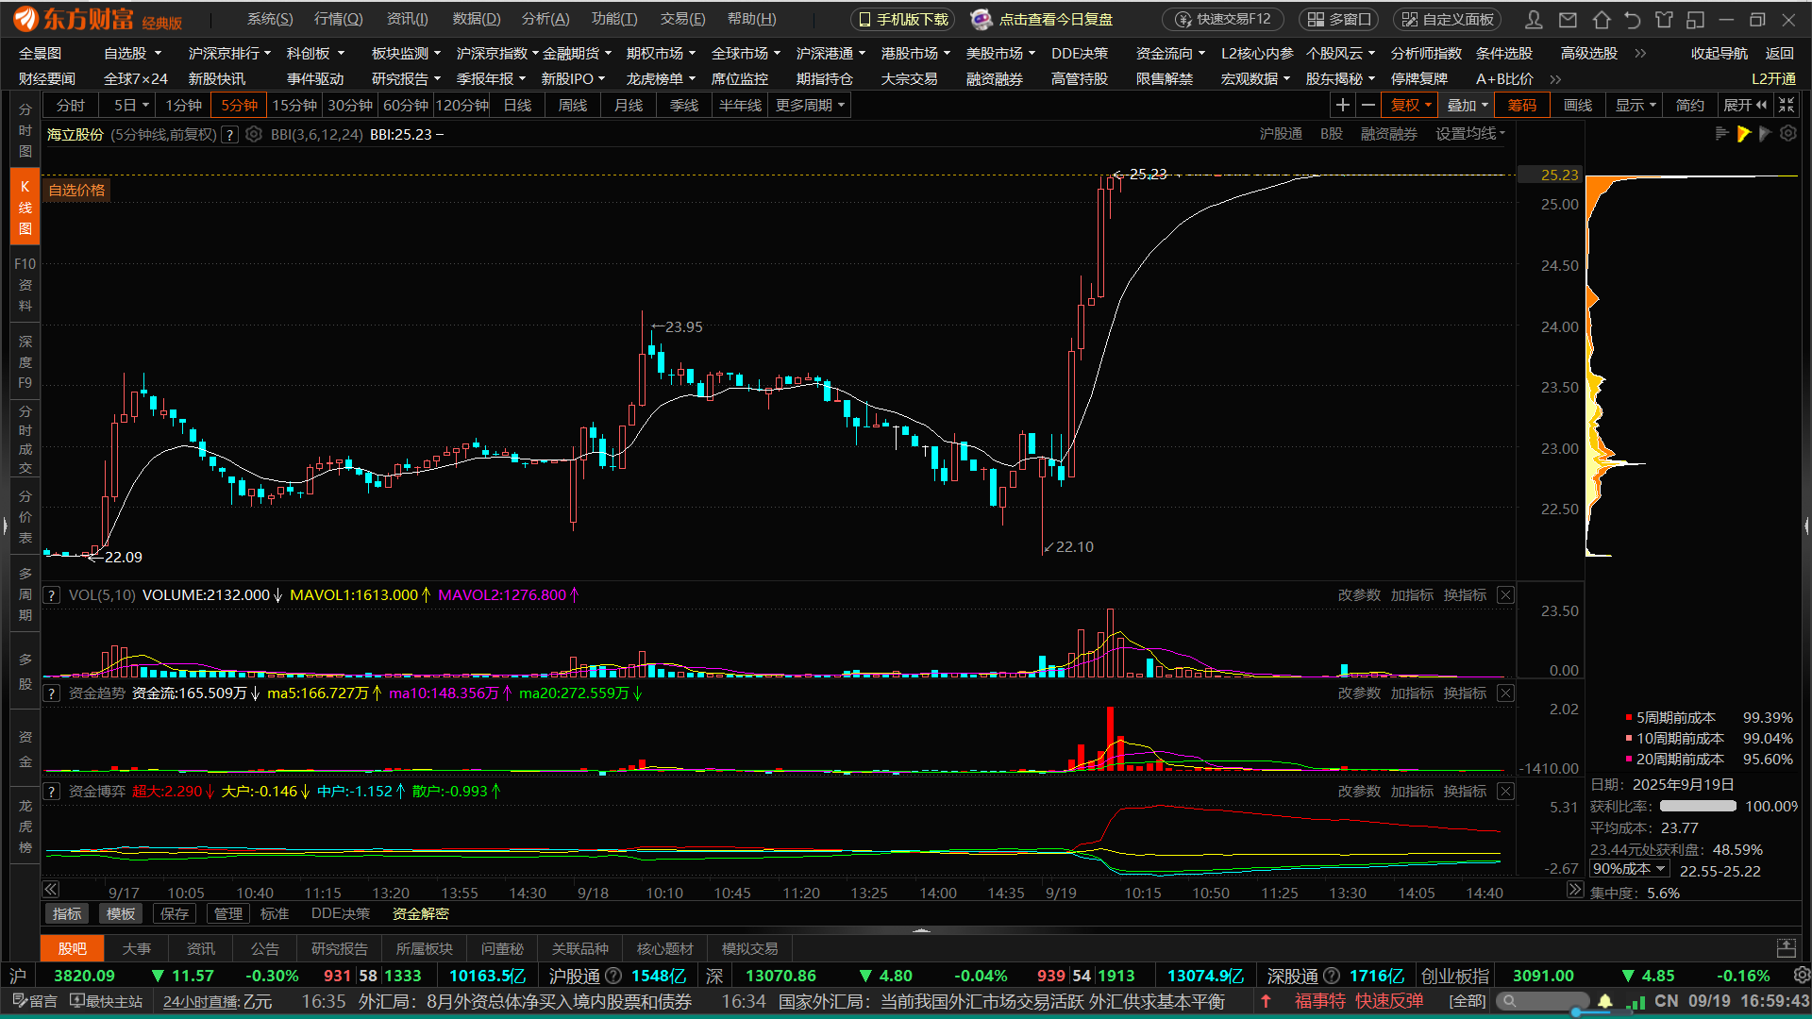The width and height of the screenshot is (1812, 1019).
Task: Close the 资金趋势 indicator panel
Action: 1506,693
